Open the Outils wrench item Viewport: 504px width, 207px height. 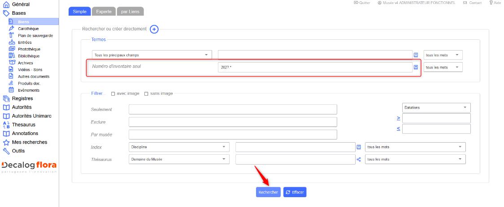pyautogui.click(x=18, y=151)
